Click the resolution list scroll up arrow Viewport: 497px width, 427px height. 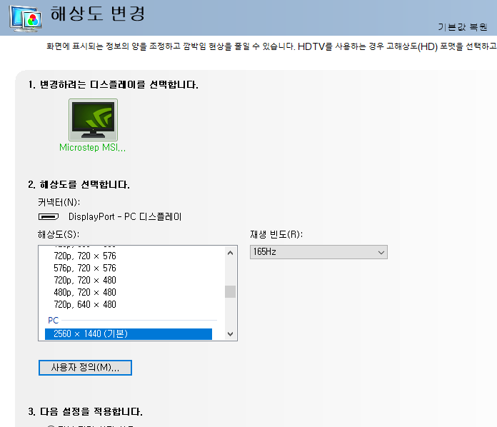pos(231,253)
